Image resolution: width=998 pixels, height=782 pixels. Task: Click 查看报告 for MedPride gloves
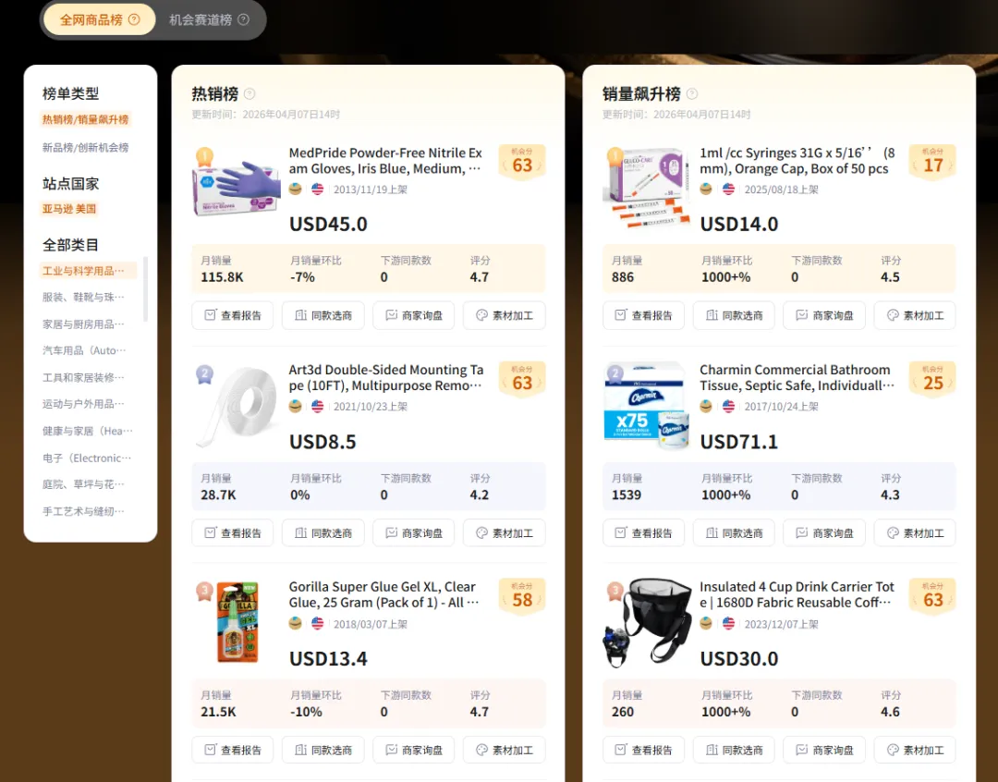pos(232,315)
